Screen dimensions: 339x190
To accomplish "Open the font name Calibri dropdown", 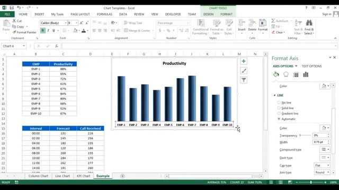I will (x=66, y=23).
